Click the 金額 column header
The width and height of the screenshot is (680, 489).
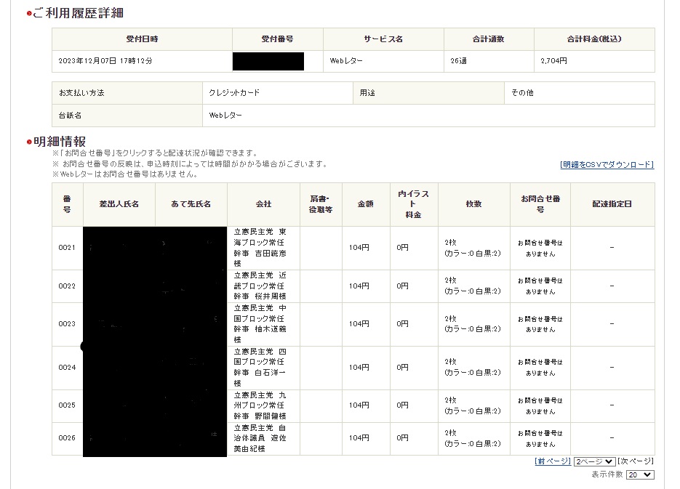[364, 204]
